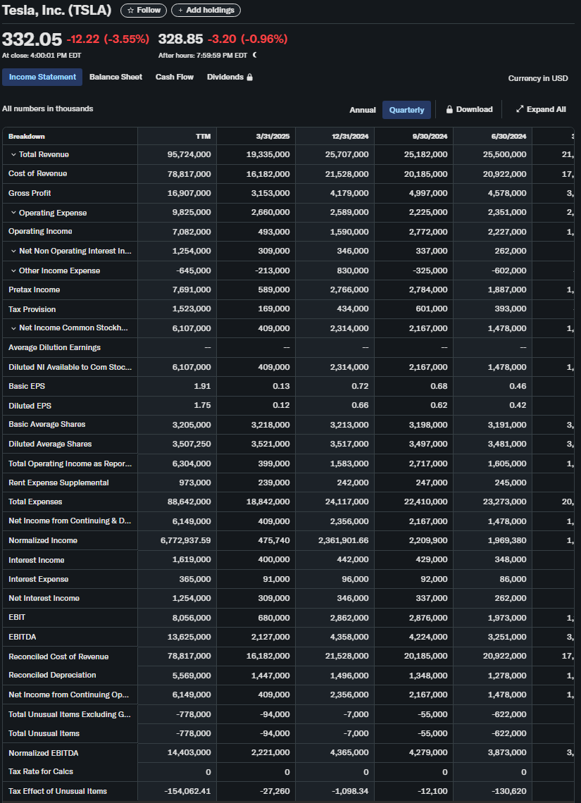The width and height of the screenshot is (581, 803).
Task: Click the after-hours price 328.85
Action: (x=181, y=39)
